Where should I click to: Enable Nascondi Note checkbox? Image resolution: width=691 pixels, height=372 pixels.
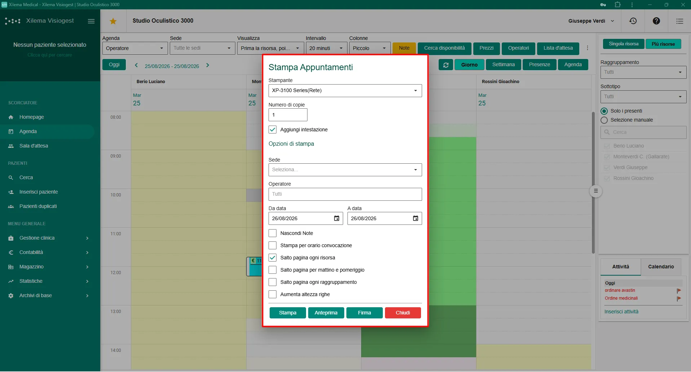(273, 233)
